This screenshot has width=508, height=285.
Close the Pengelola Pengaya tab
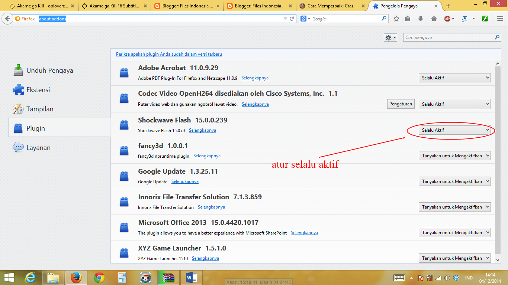(x=437, y=6)
